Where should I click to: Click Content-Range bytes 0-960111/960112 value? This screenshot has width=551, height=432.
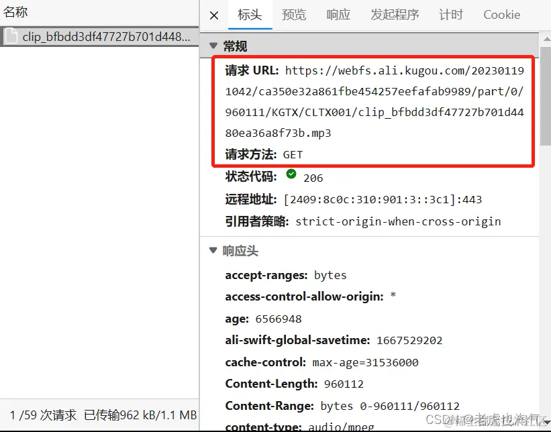[390, 406]
